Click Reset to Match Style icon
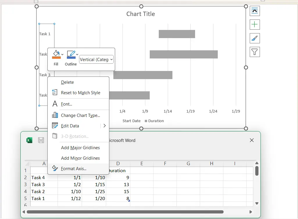This screenshot has height=219, width=298. click(55, 92)
